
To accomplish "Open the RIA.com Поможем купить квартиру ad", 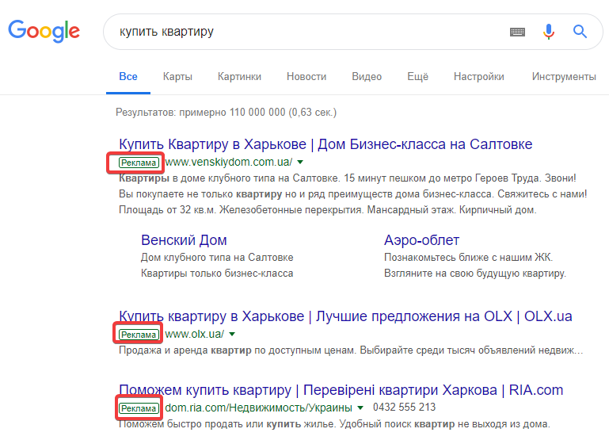I will 341,390.
